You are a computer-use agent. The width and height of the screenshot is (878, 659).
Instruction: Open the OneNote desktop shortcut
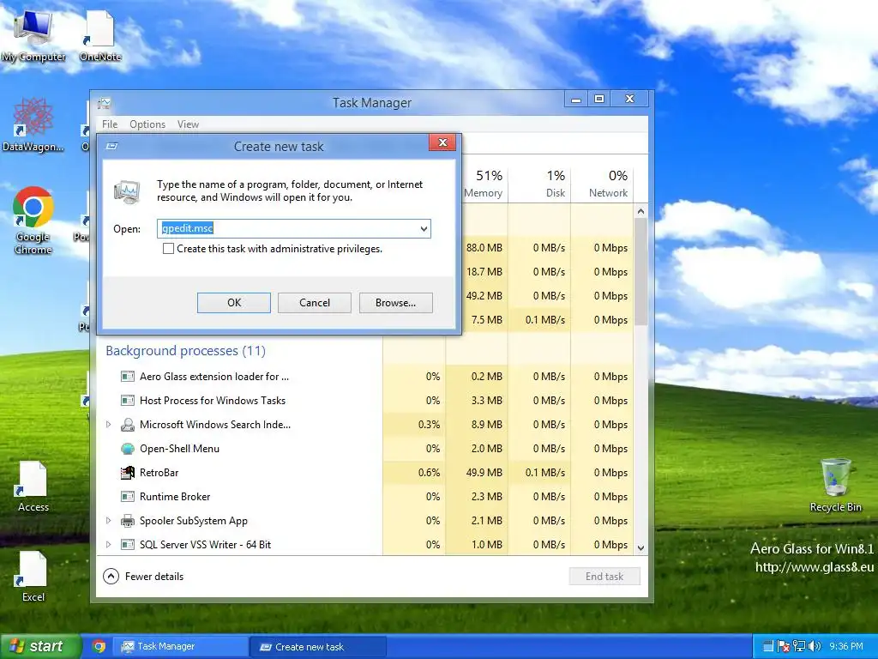(x=100, y=33)
